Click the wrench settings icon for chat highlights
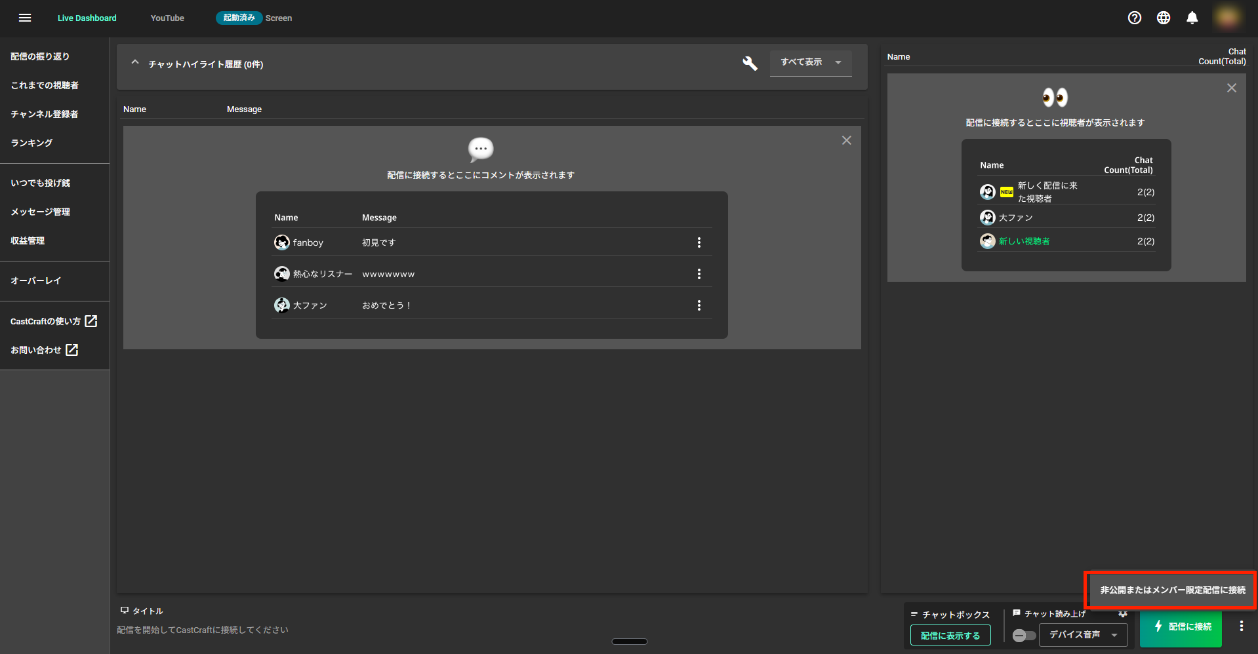This screenshot has height=654, width=1258. (x=750, y=63)
